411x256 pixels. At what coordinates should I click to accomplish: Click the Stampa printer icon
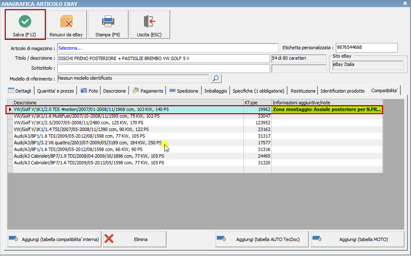pyautogui.click(x=108, y=21)
